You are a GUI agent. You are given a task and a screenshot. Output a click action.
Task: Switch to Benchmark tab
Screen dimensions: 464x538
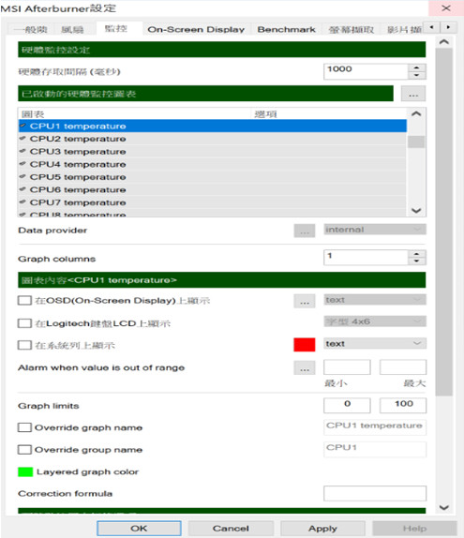click(x=286, y=29)
